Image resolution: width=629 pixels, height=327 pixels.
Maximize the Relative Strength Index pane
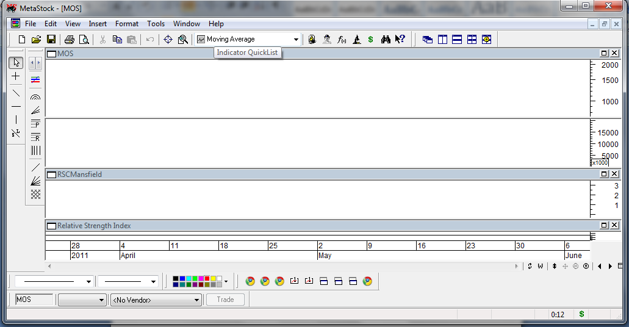604,225
